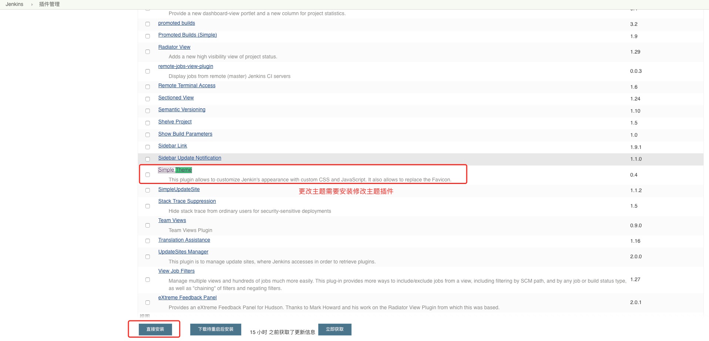Click the remote-jobs-view-plugin version 0.0.3

(636, 71)
